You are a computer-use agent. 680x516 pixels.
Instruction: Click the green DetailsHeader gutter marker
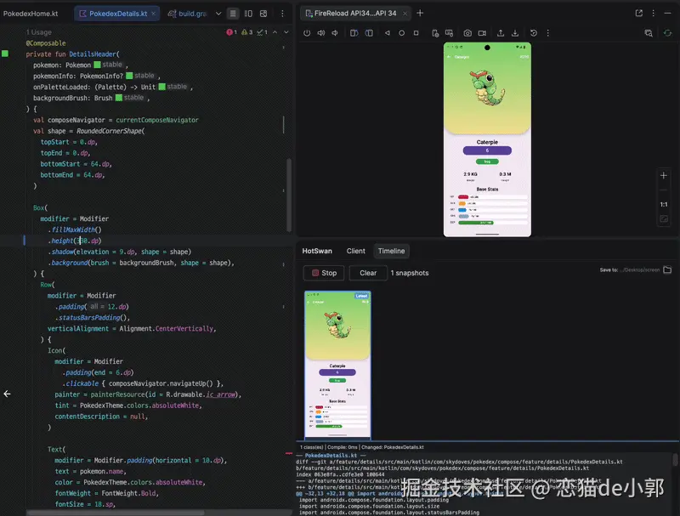[5, 54]
